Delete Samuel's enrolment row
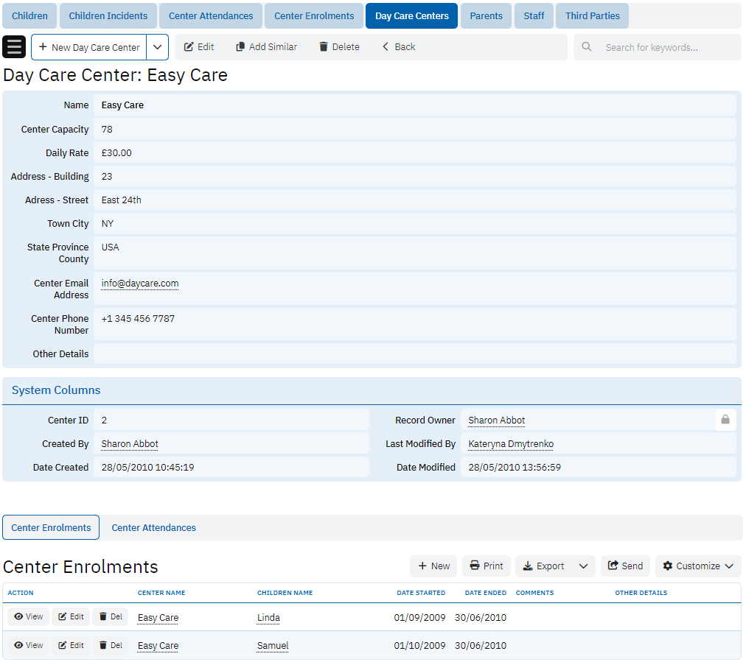This screenshot has width=746, height=665. pyautogui.click(x=110, y=645)
